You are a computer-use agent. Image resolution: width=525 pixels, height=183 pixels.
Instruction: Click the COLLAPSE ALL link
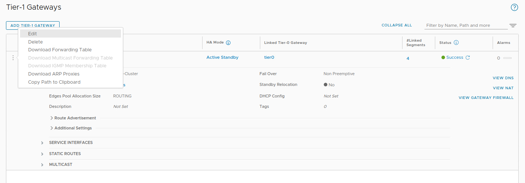(397, 25)
